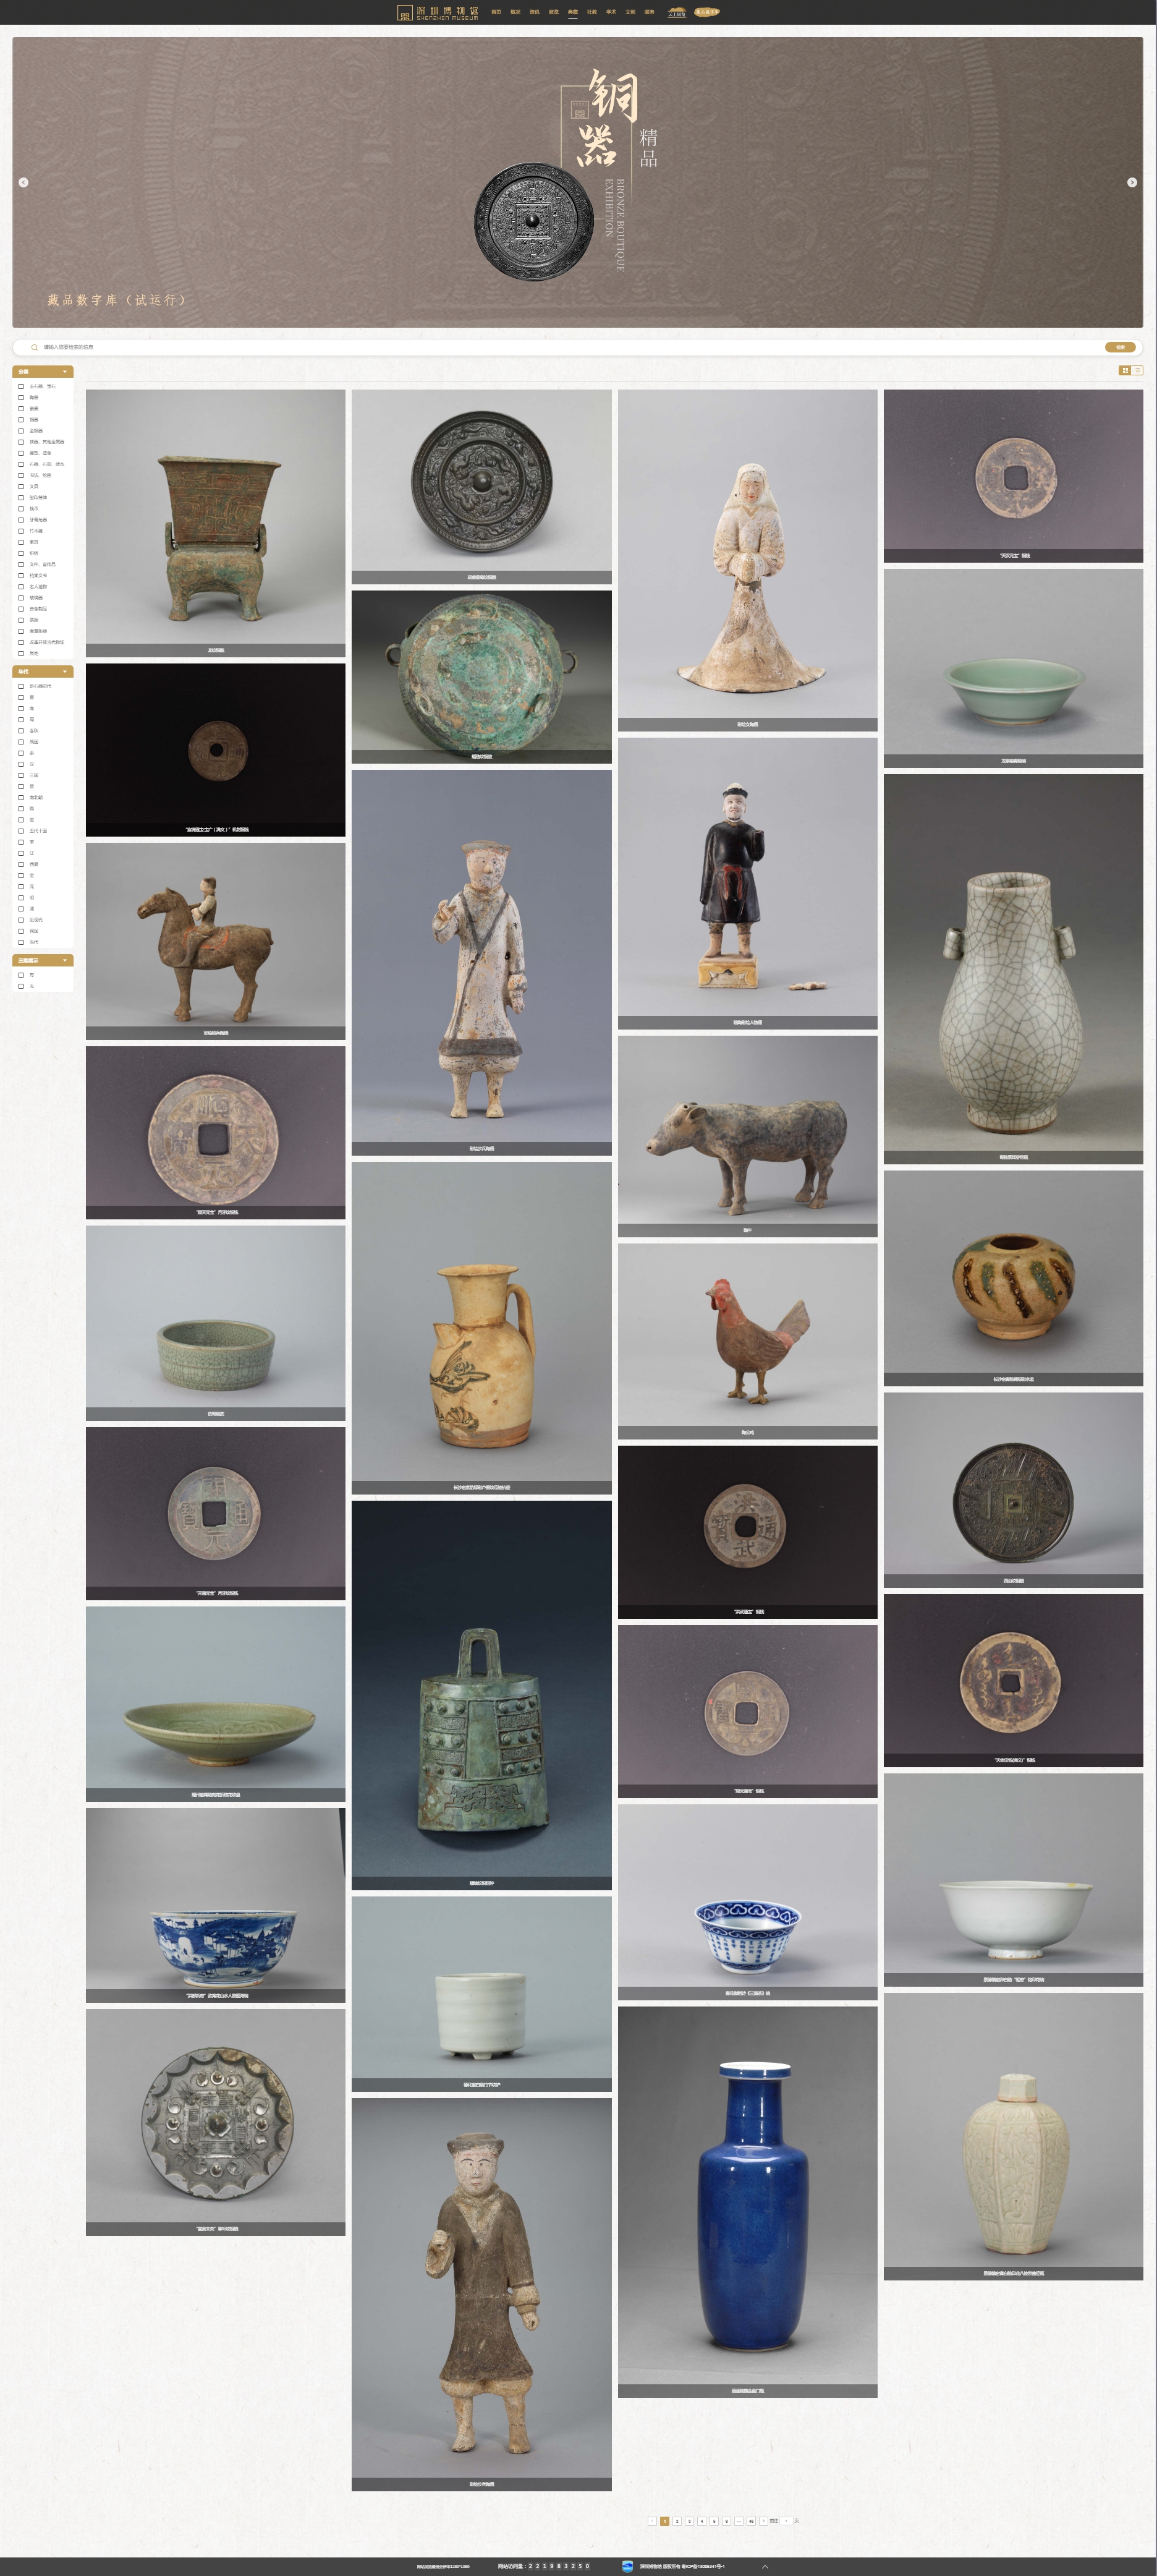This screenshot has width=1157, height=2576.
Task: Click the search magnifier icon
Action: (x=34, y=347)
